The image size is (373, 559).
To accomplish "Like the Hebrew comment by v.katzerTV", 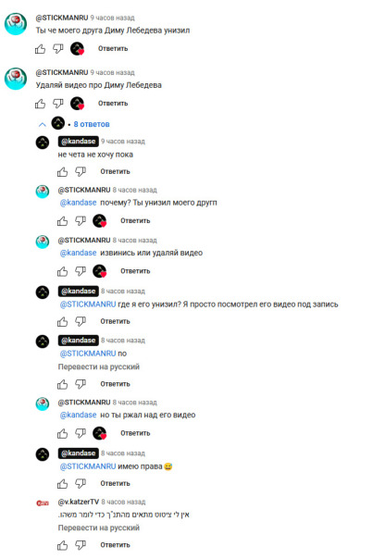I will pyautogui.click(x=62, y=545).
